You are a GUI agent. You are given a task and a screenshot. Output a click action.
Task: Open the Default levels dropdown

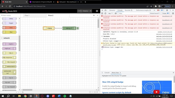(x=154, y=13)
